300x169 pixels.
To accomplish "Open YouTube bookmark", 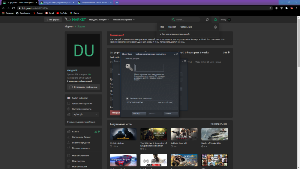I will (62, 13).
